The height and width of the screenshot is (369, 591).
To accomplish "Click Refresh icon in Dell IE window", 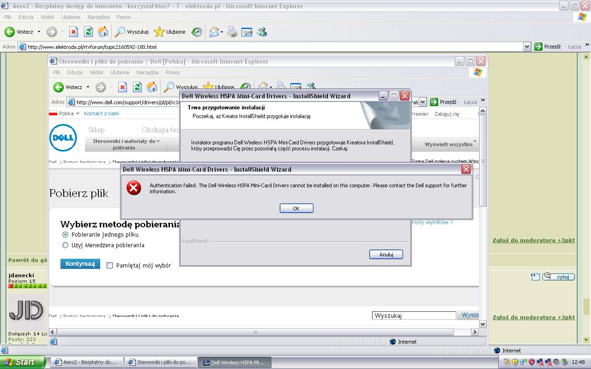I will coord(137,87).
